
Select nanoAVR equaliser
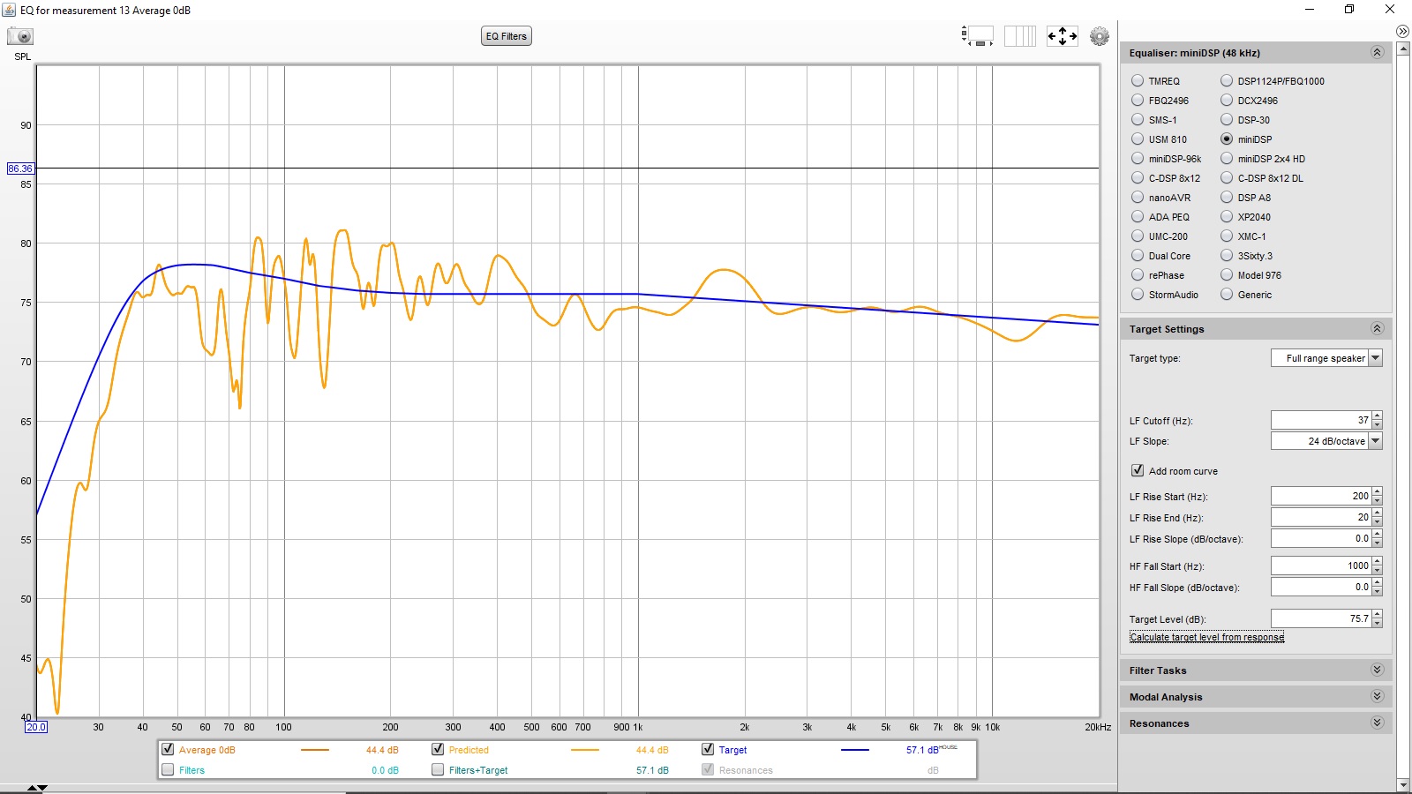1138,197
